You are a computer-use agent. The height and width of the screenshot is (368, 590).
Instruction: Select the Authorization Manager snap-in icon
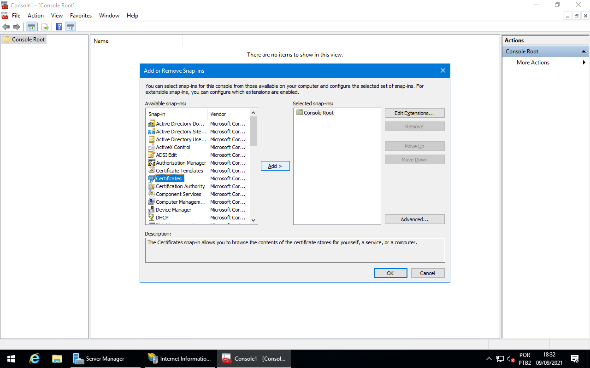pos(152,163)
